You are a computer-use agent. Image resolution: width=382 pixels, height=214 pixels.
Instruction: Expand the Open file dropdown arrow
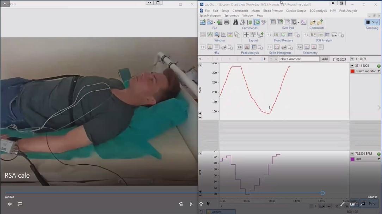(x=214, y=23)
